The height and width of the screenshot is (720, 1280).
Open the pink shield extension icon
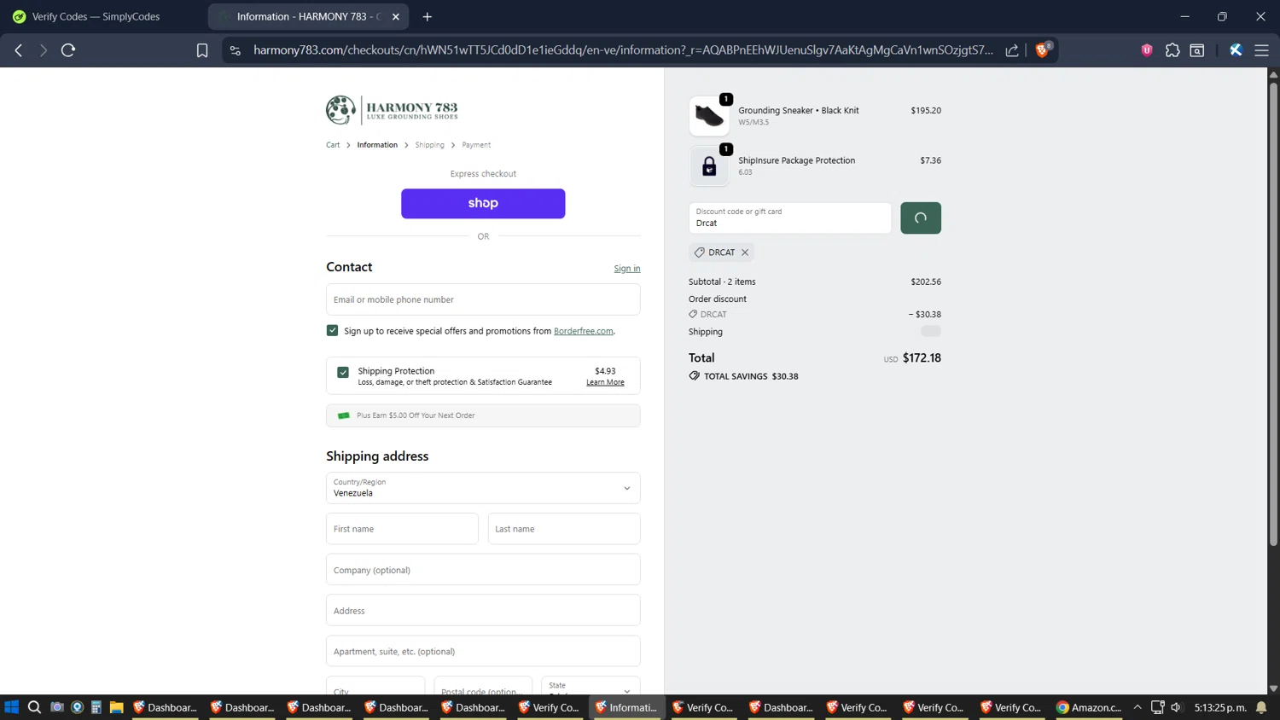point(1147,50)
